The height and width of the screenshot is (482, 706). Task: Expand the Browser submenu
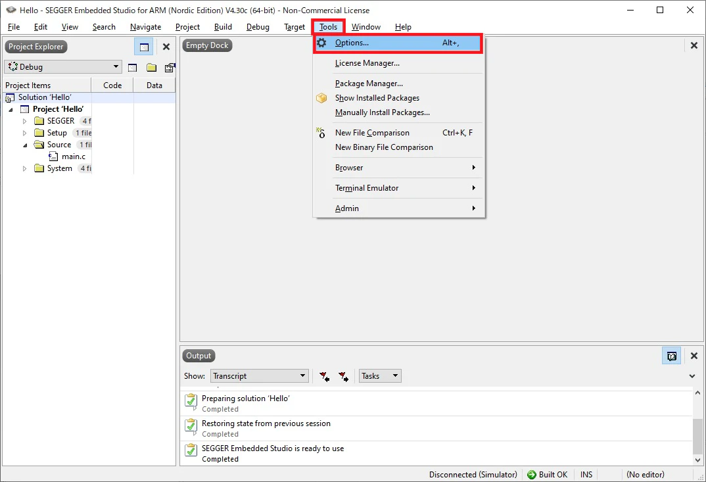pos(398,168)
